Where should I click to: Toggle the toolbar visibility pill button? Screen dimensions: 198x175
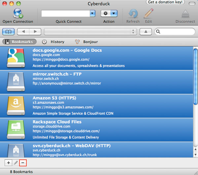192,4
